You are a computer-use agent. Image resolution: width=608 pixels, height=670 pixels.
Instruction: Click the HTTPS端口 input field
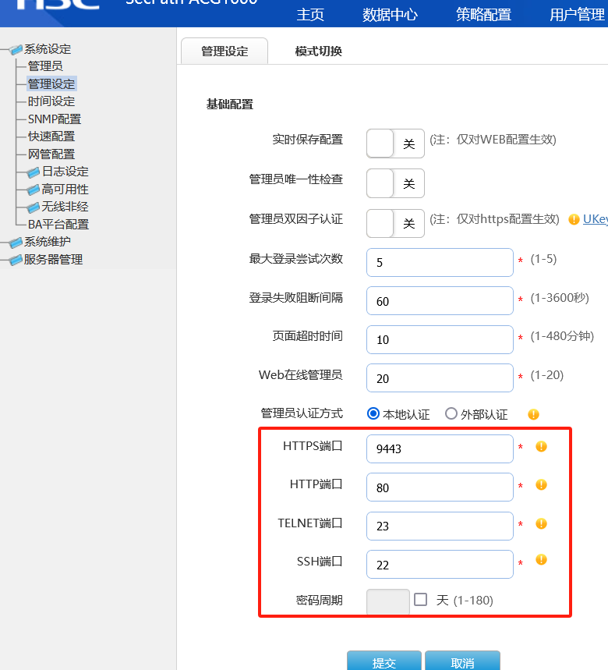click(440, 448)
